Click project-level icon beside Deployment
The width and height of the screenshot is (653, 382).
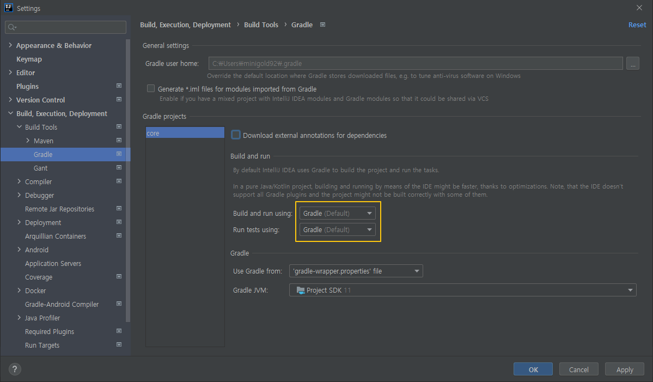click(119, 222)
